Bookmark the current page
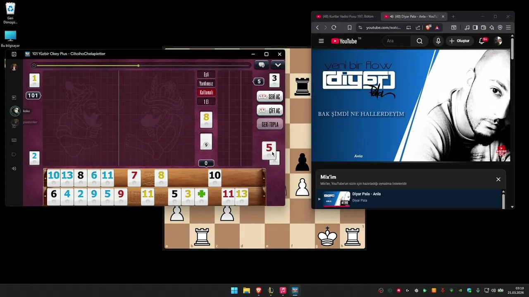The height and width of the screenshot is (297, 529). click(x=350, y=28)
